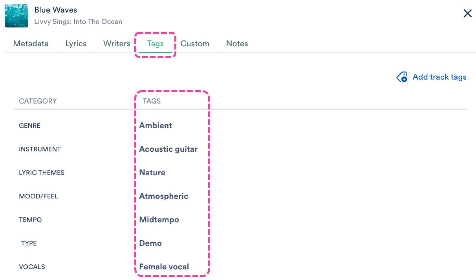Screen dimensions: 476x280
Task: Close the Blue Waves track panel
Action: pyautogui.click(x=467, y=14)
